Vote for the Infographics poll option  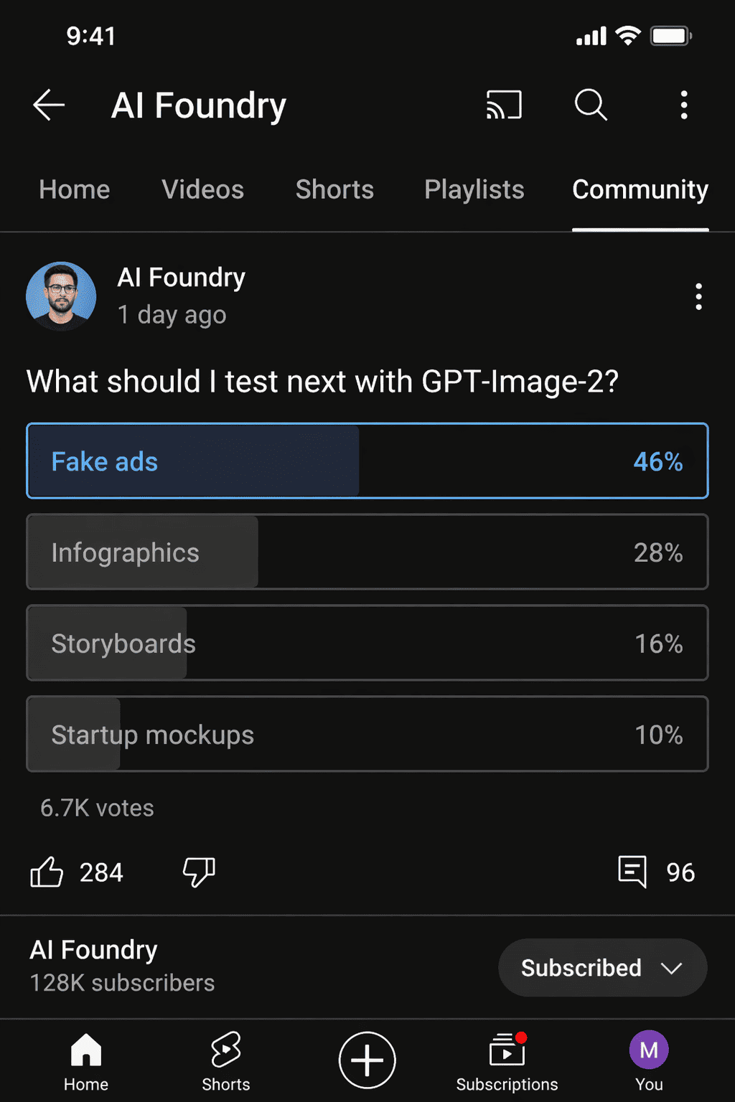pos(367,552)
